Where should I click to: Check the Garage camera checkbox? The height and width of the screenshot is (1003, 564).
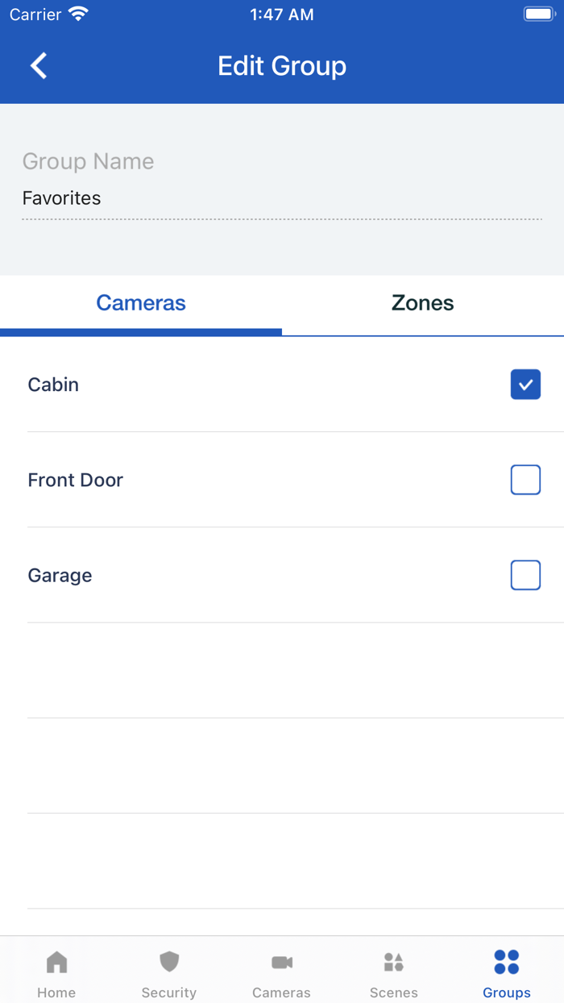coord(525,575)
